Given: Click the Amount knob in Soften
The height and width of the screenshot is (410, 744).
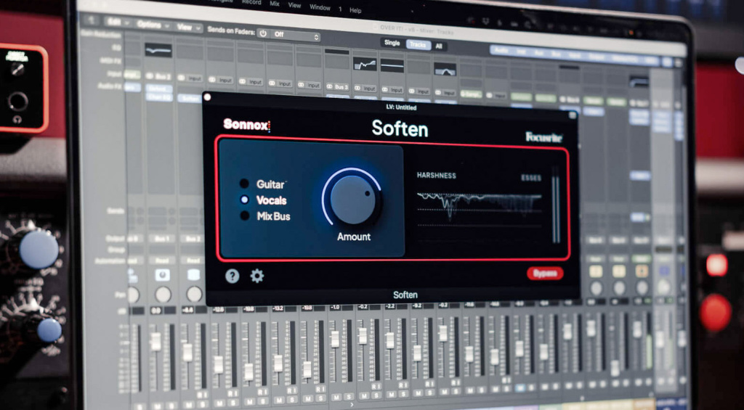Looking at the screenshot, I should (352, 199).
